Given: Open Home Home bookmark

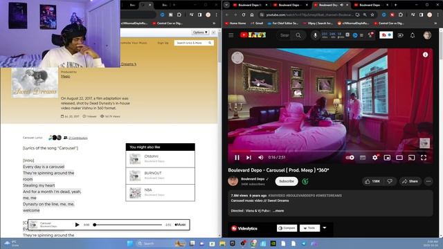Looking at the screenshot, I should click(x=235, y=23).
